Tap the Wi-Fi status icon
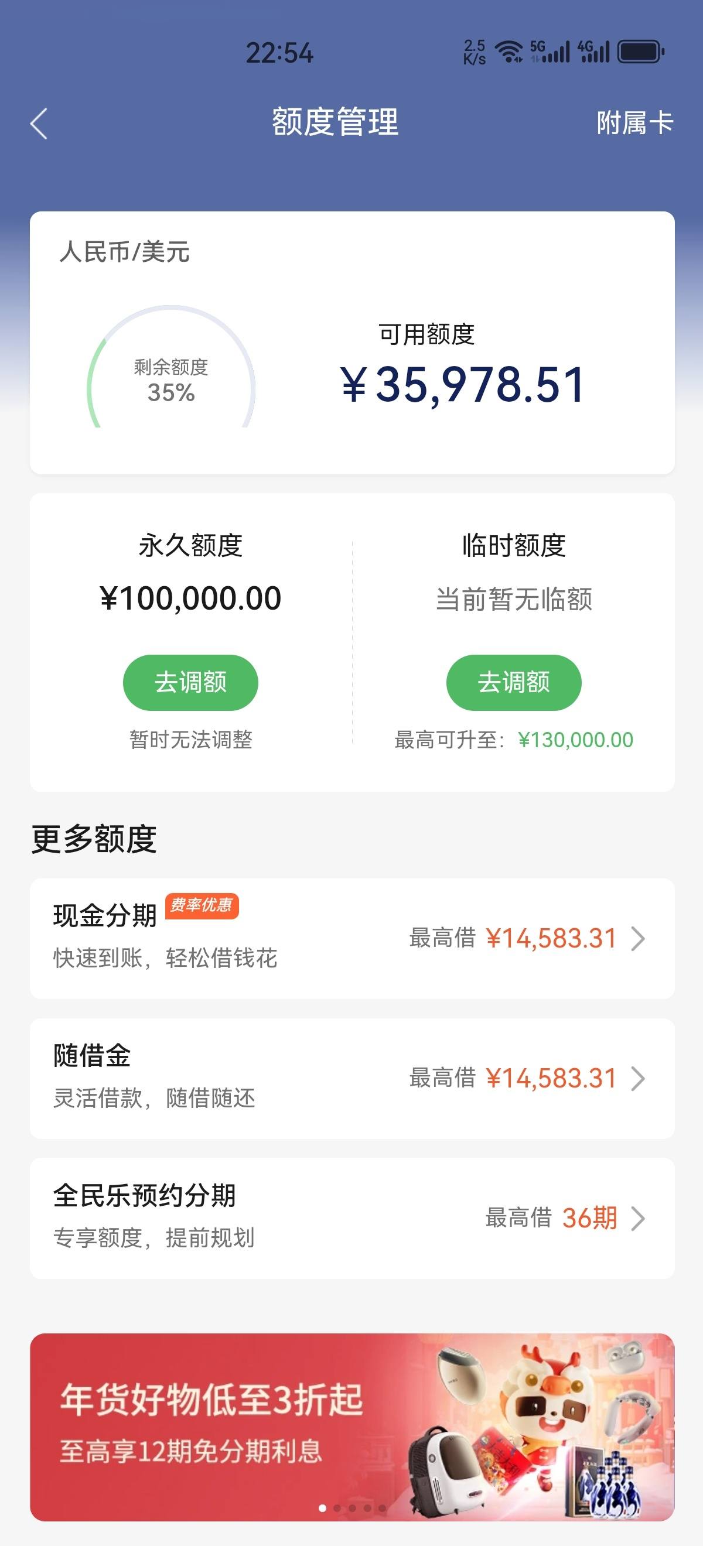The image size is (703, 1546). pos(510,52)
